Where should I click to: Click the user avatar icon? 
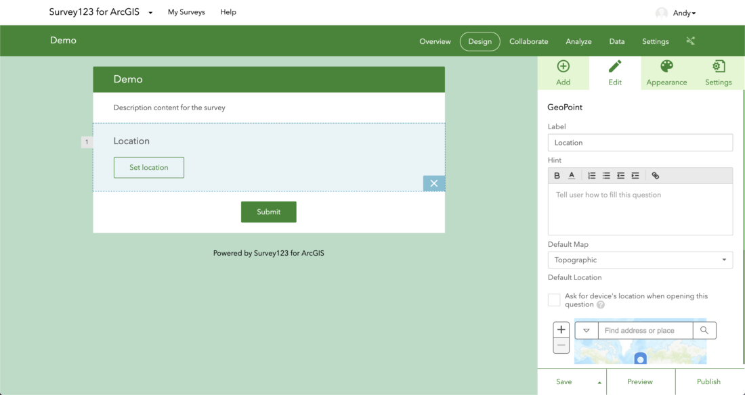662,14
